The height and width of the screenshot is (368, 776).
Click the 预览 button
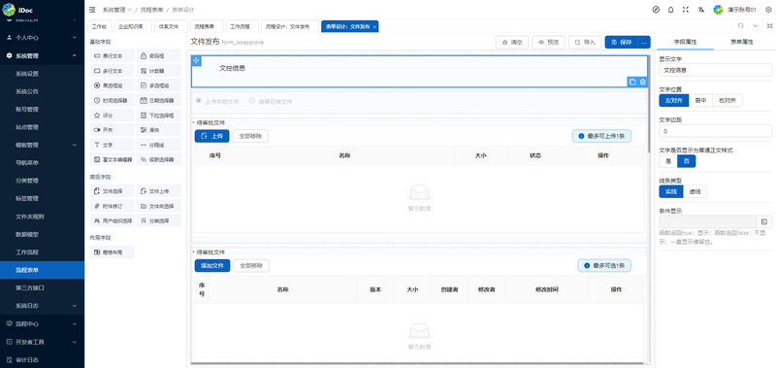[x=549, y=42]
